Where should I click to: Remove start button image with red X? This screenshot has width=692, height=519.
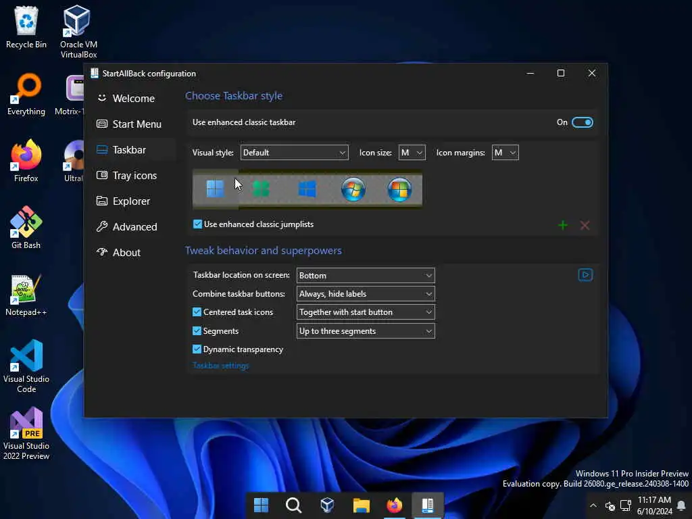(585, 226)
